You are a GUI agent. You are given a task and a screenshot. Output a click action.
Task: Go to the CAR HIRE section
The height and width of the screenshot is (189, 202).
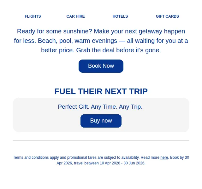coord(75,16)
